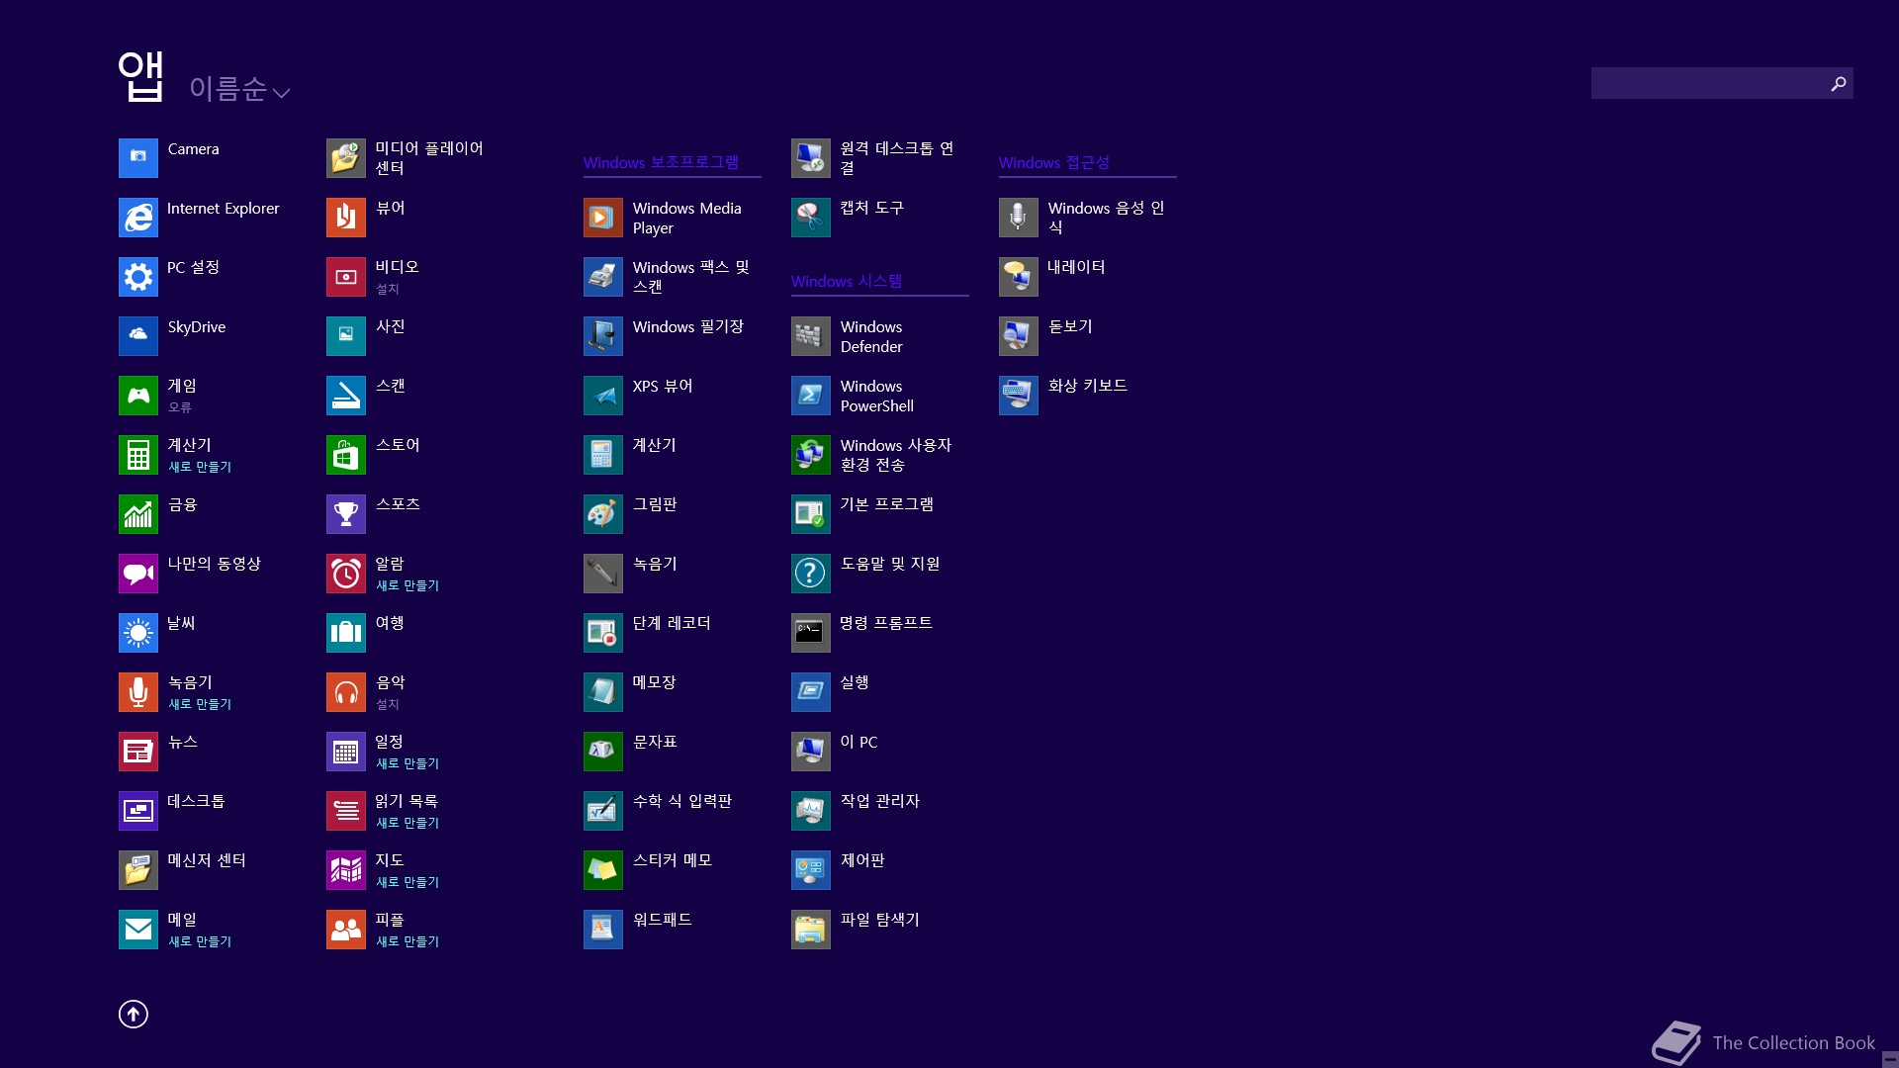Open the 메일 envelope icon

(x=138, y=930)
